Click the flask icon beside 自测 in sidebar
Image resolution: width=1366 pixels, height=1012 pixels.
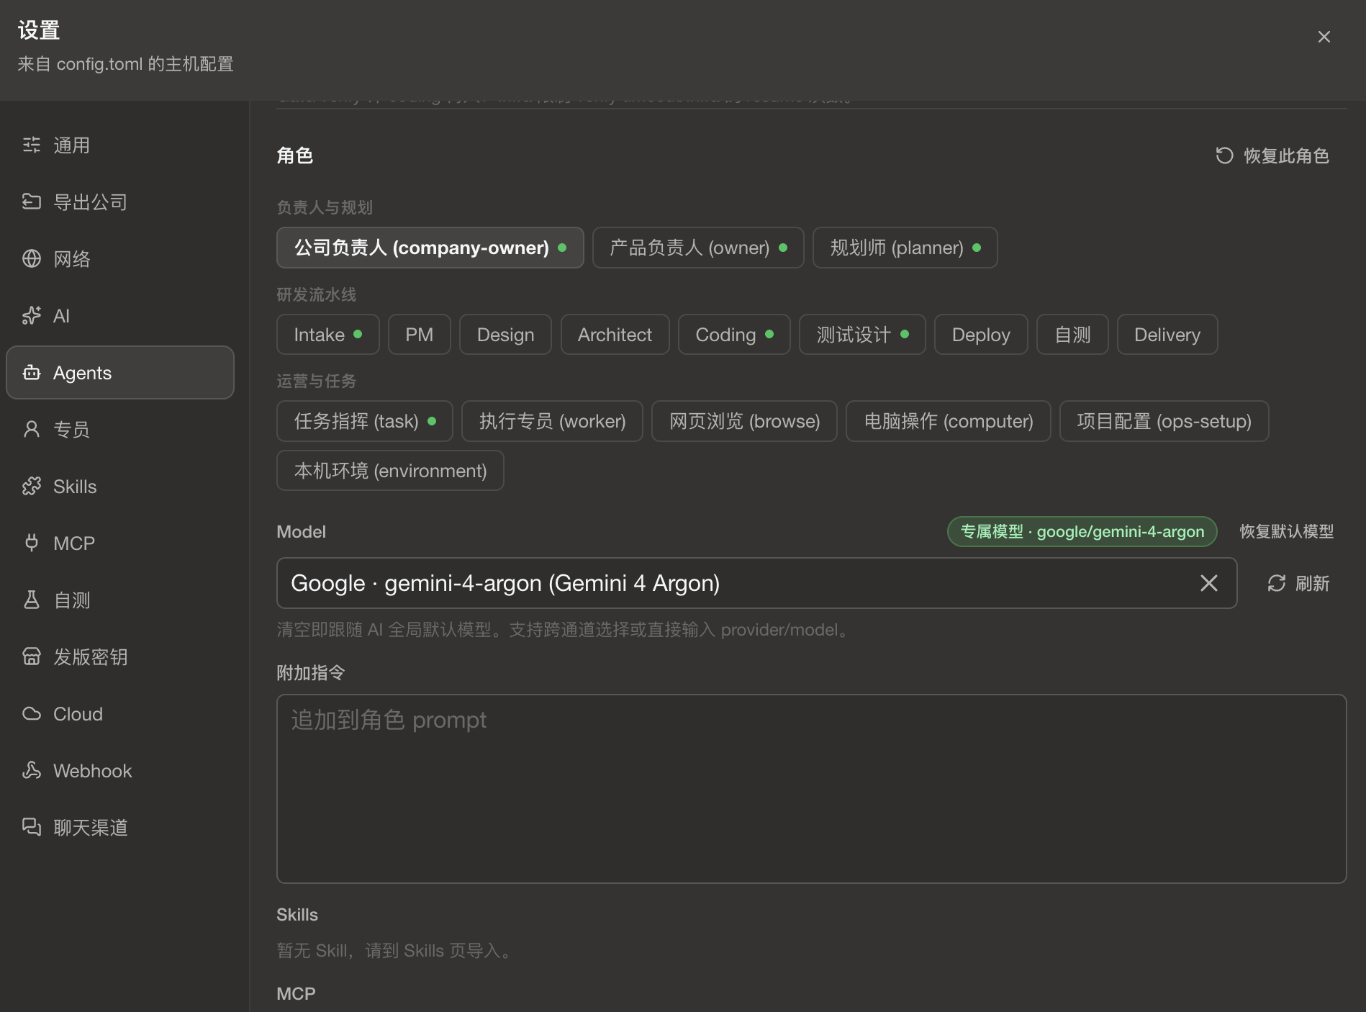tap(32, 600)
